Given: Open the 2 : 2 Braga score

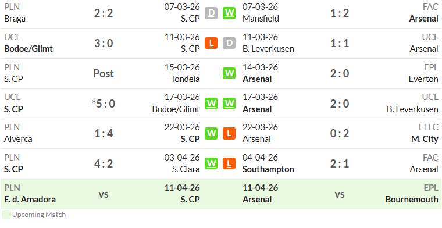Looking at the screenshot, I should click(104, 13).
